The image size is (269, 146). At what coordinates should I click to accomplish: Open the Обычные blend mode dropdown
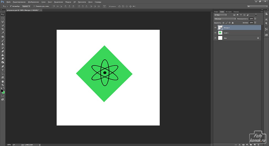(225, 19)
